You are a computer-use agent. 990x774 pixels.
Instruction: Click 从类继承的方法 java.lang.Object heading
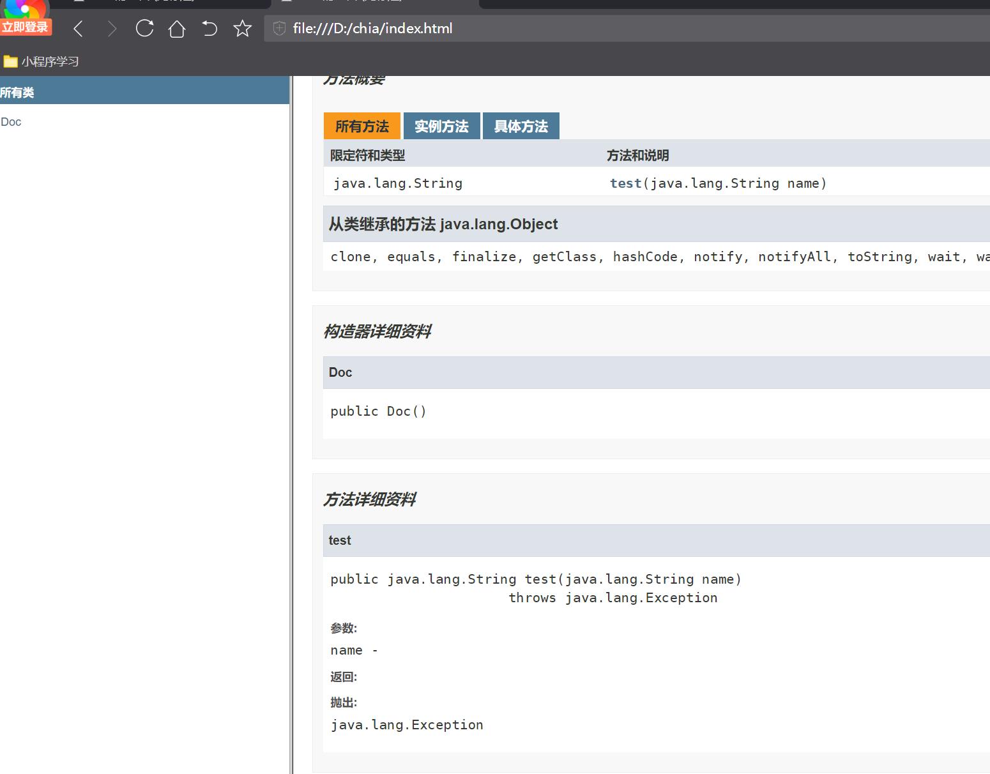[x=443, y=224]
